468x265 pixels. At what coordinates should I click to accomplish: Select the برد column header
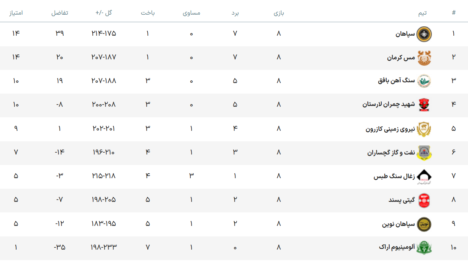[x=235, y=13]
